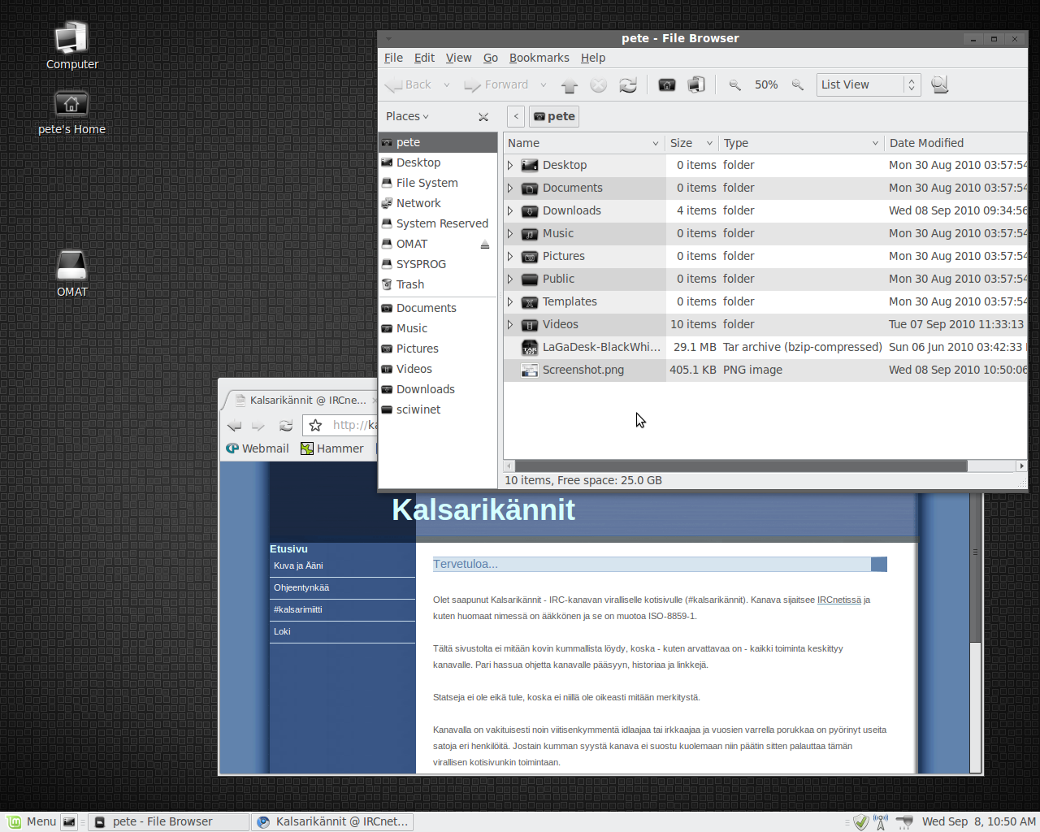This screenshot has height=832, width=1040.
Task: Click the Mint Menu button
Action: point(32,821)
